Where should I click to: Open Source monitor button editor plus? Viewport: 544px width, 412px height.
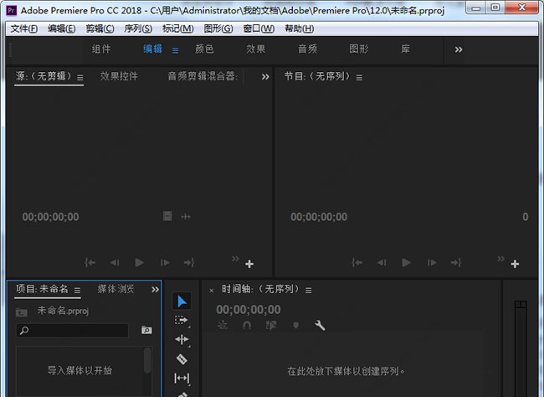point(249,264)
